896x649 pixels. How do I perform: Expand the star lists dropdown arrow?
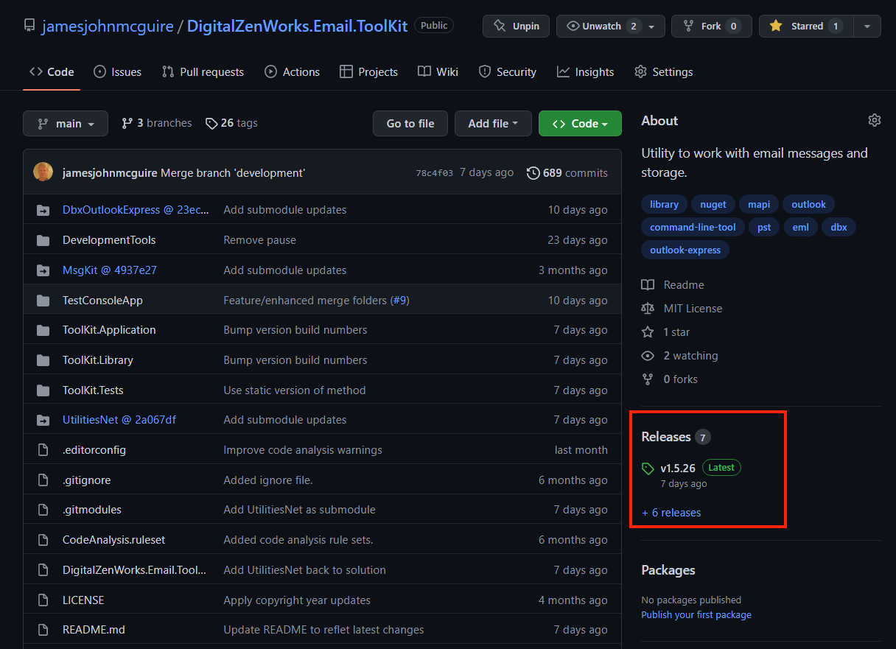(867, 26)
